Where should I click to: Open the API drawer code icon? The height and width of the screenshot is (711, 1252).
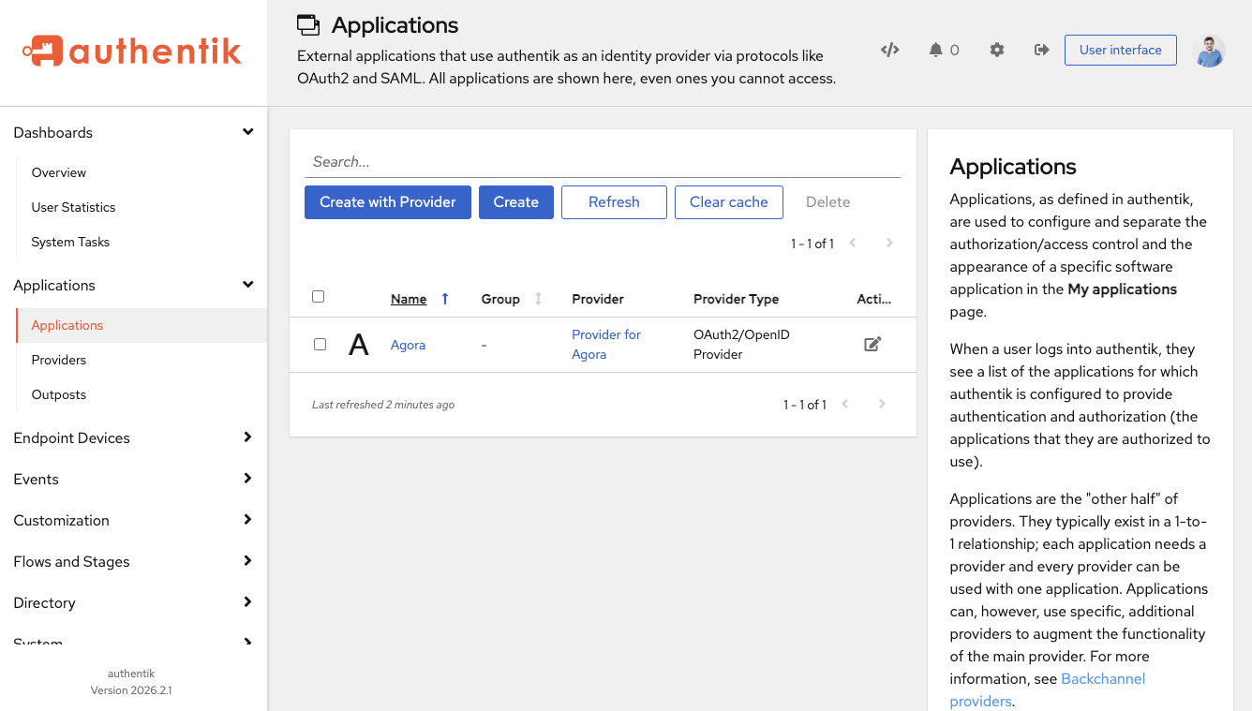click(889, 50)
